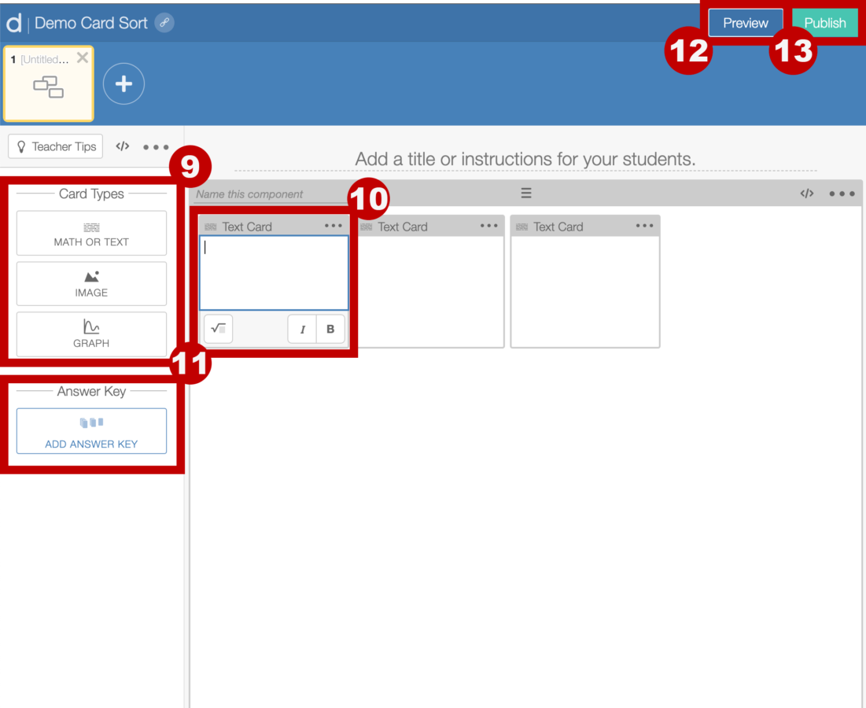Viewport: 866px width, 708px height.
Task: Open Computation Layer with the code icon near Teacher Tips
Action: [122, 146]
